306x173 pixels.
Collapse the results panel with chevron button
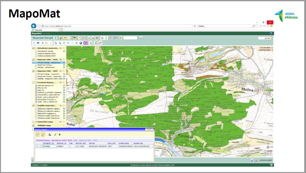(147, 130)
